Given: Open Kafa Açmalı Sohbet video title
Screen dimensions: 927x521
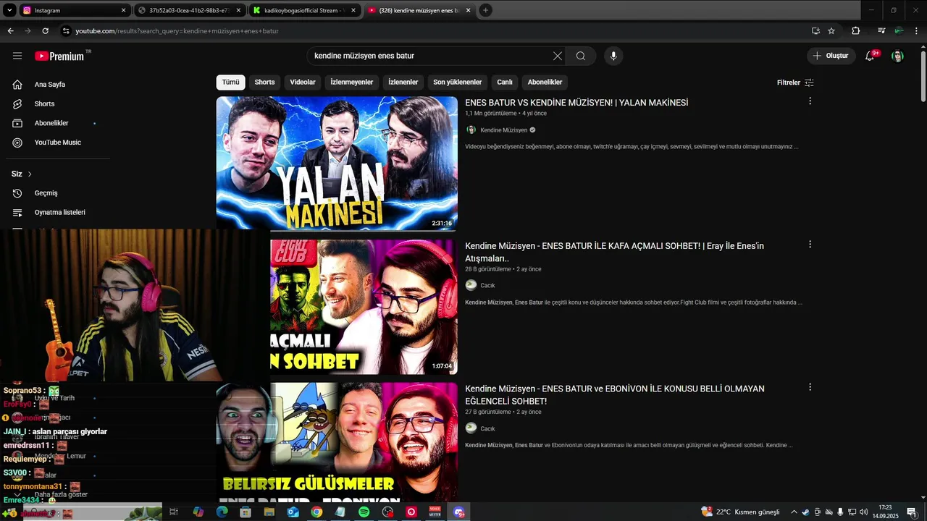Looking at the screenshot, I should (614, 252).
